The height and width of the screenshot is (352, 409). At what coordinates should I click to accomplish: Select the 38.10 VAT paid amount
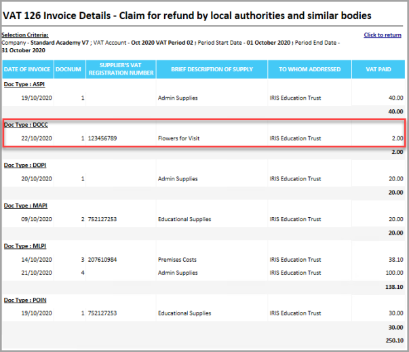[x=395, y=260]
